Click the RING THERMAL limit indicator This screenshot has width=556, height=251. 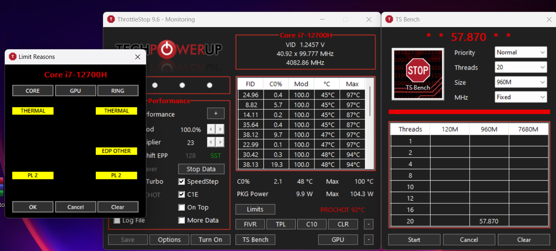116,111
